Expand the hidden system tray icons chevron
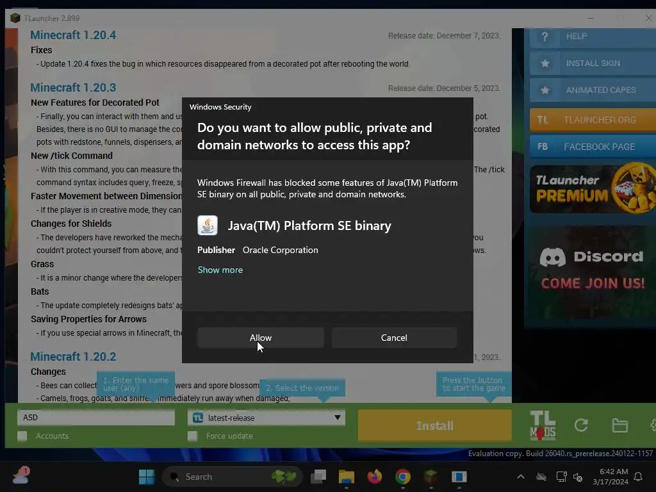 pos(521,477)
